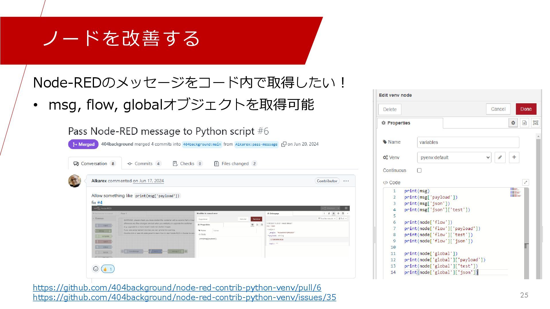
Task: Click the node settings gear icon
Action: (513, 123)
